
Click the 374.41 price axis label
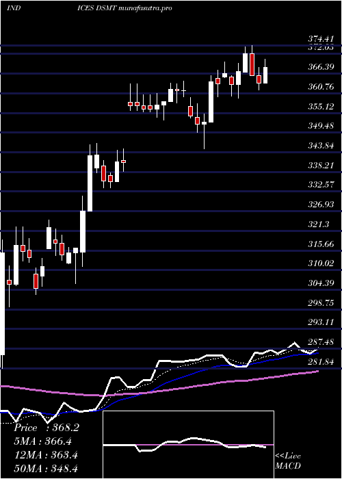(x=320, y=39)
